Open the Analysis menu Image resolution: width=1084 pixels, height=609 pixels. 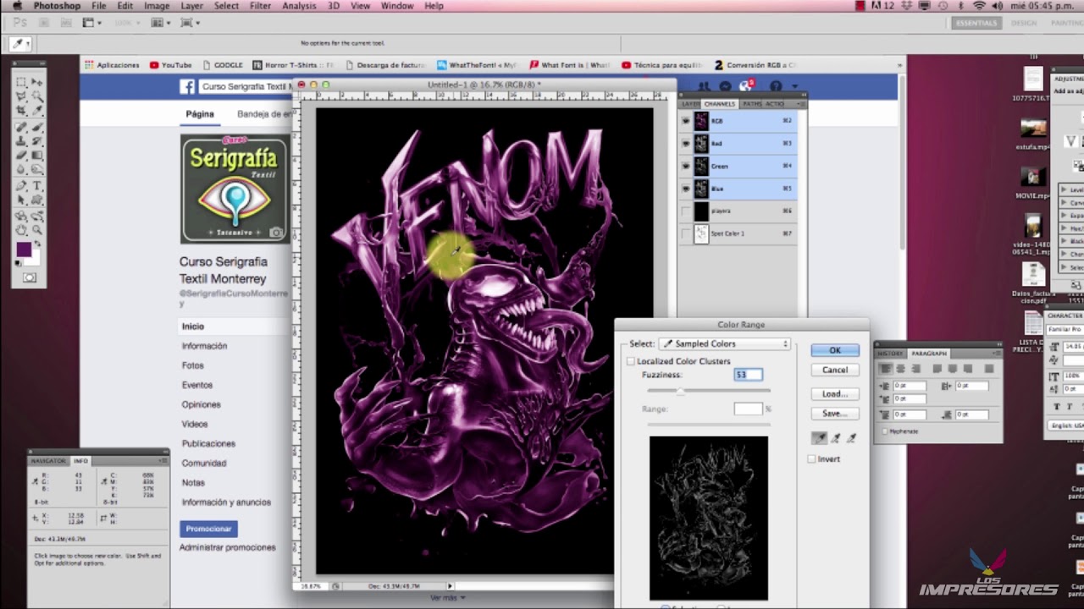coord(299,6)
